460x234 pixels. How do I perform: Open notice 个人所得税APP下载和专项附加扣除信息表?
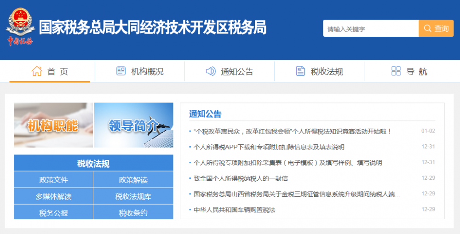(269, 147)
